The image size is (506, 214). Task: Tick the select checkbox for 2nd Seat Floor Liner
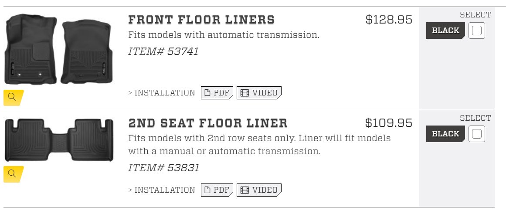[x=477, y=134]
